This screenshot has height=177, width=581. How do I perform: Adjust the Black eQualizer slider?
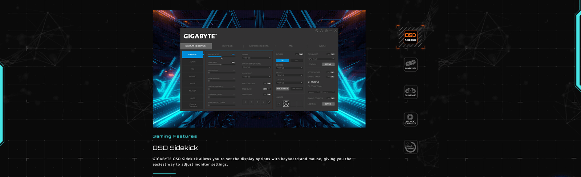pos(222,81)
